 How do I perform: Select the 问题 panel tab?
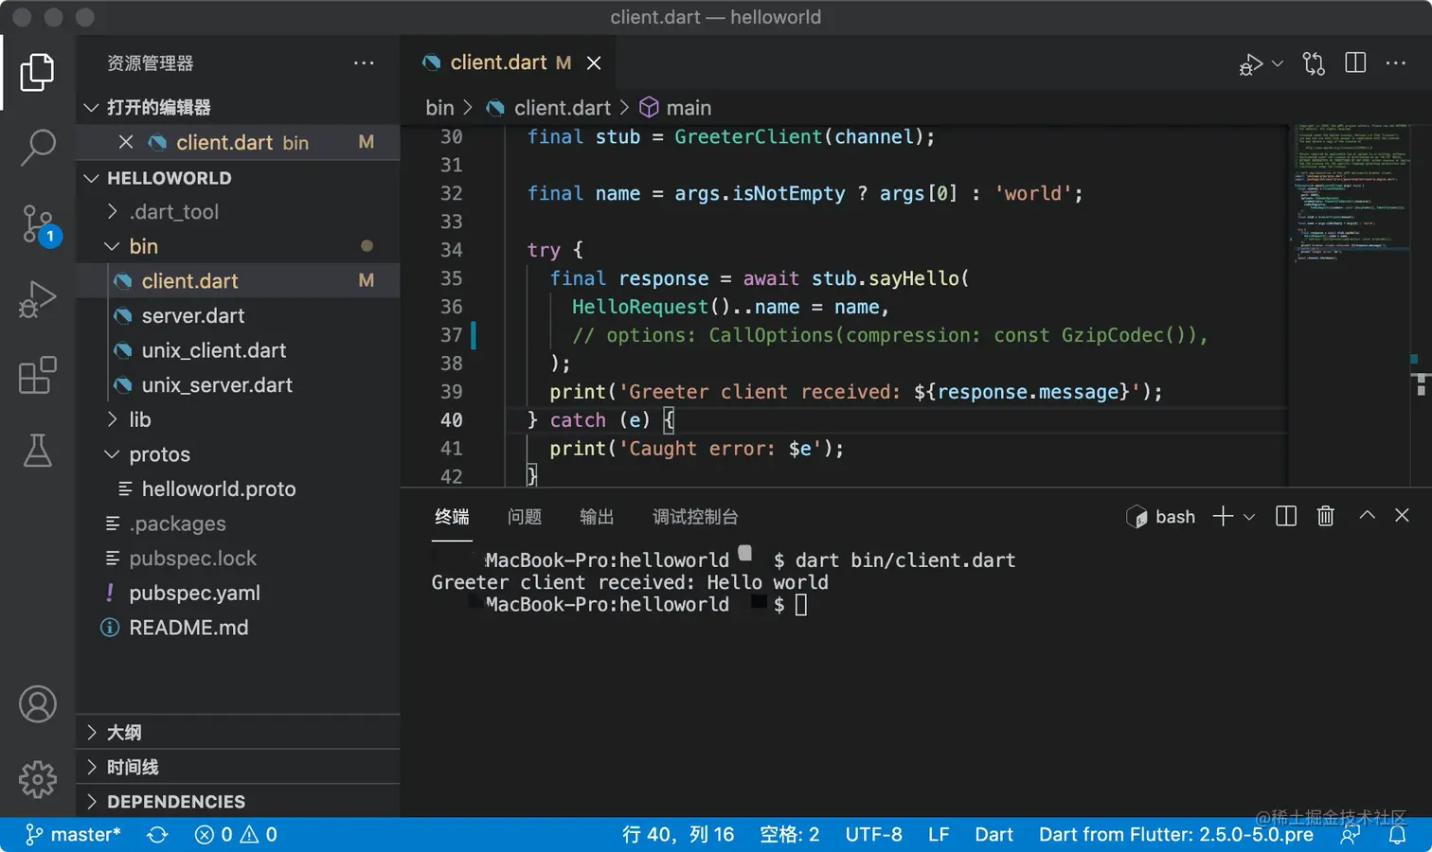pos(525,517)
